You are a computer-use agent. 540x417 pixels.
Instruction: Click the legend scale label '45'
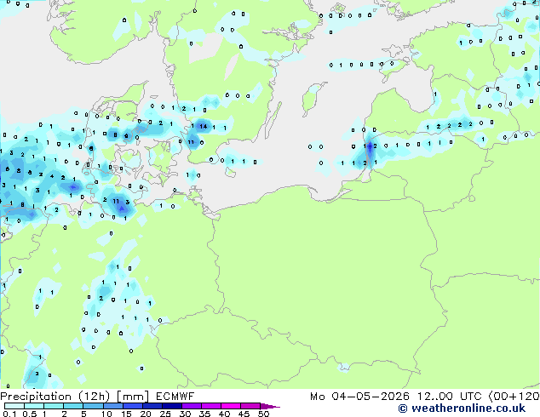point(244,414)
